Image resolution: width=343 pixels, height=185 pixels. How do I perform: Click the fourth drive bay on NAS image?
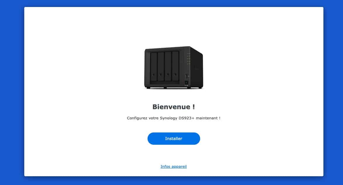(x=175, y=66)
